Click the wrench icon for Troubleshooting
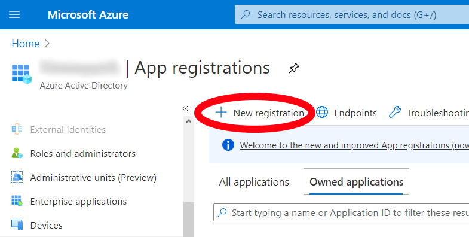This screenshot has height=237, width=469. pyautogui.click(x=394, y=113)
